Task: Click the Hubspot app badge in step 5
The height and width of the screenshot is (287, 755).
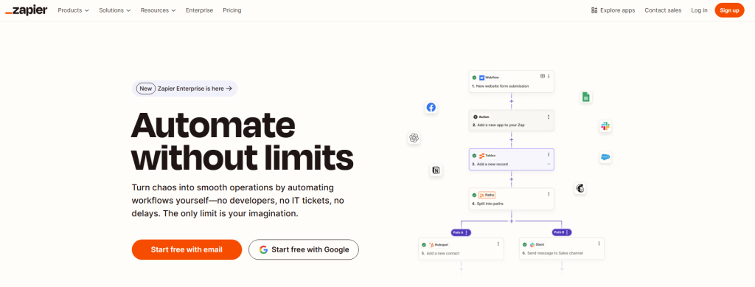Action: tap(438, 245)
